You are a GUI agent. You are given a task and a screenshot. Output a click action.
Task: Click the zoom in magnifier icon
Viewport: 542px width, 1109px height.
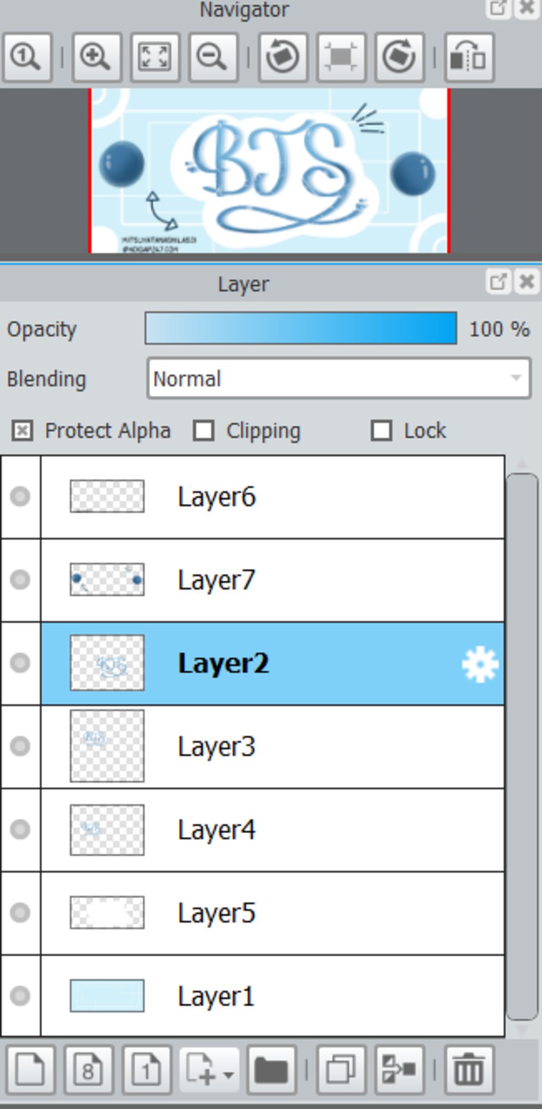tap(96, 57)
